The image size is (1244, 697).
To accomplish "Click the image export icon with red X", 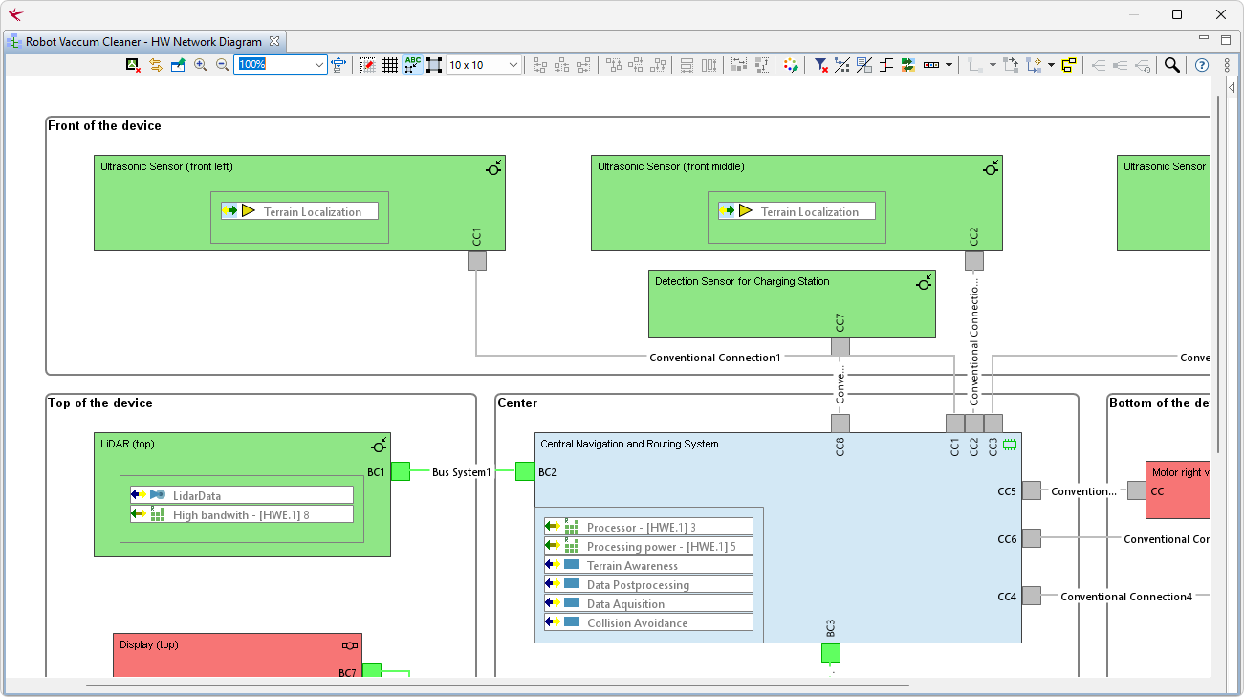I will click(134, 65).
